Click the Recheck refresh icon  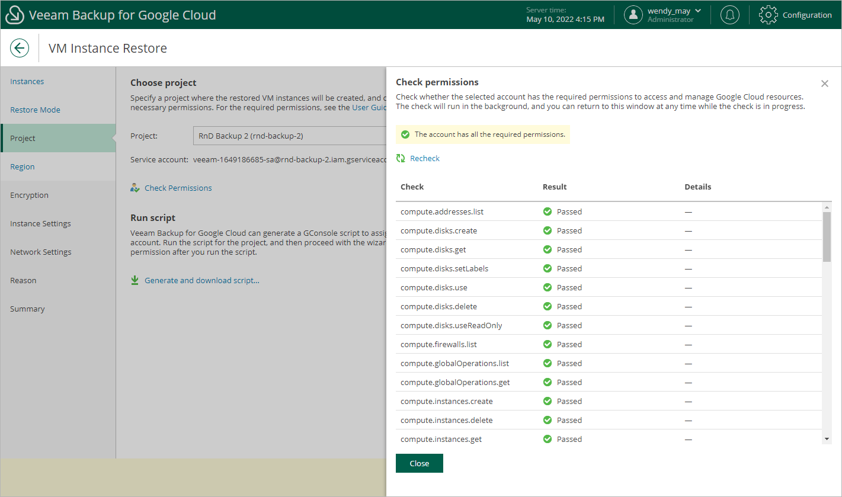click(x=401, y=158)
